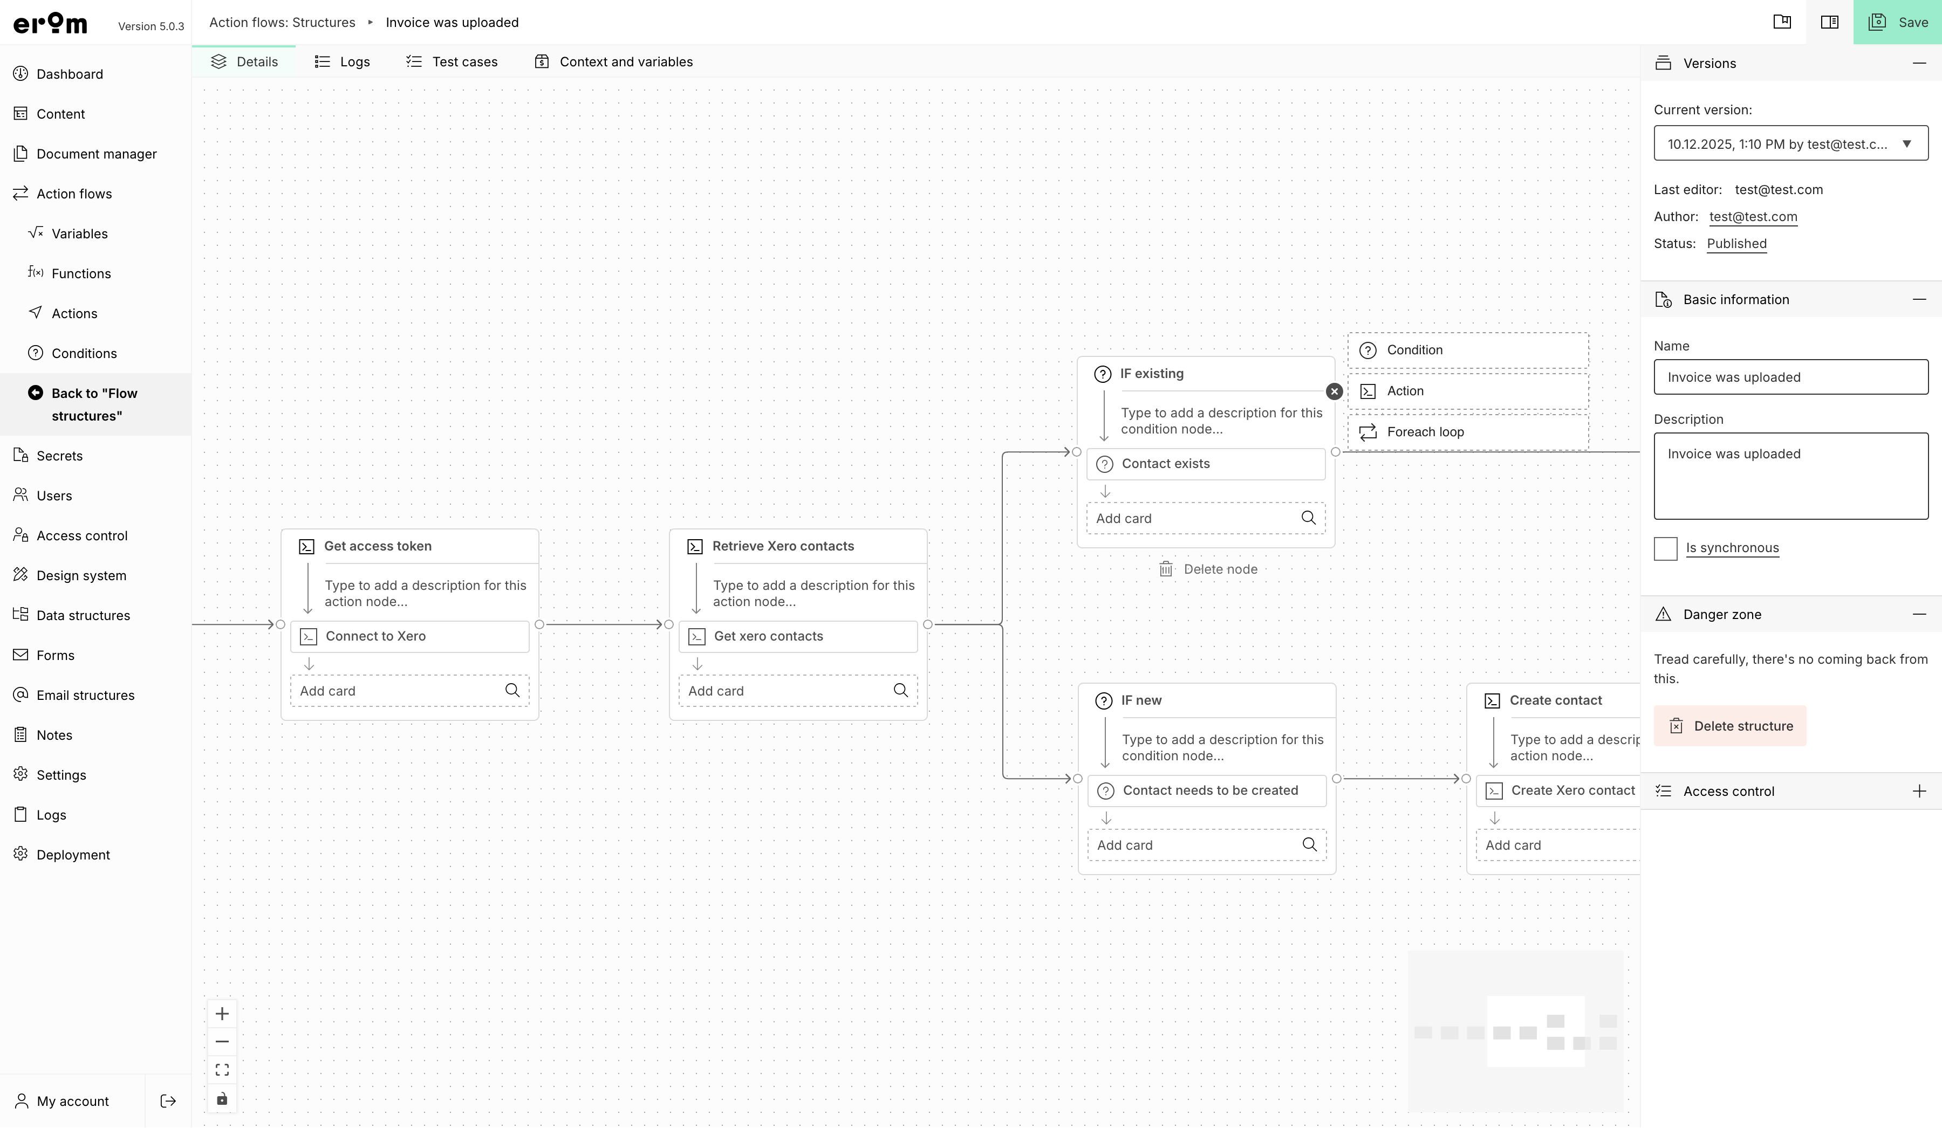Check the Is synchronous checkbox

pos(1665,548)
